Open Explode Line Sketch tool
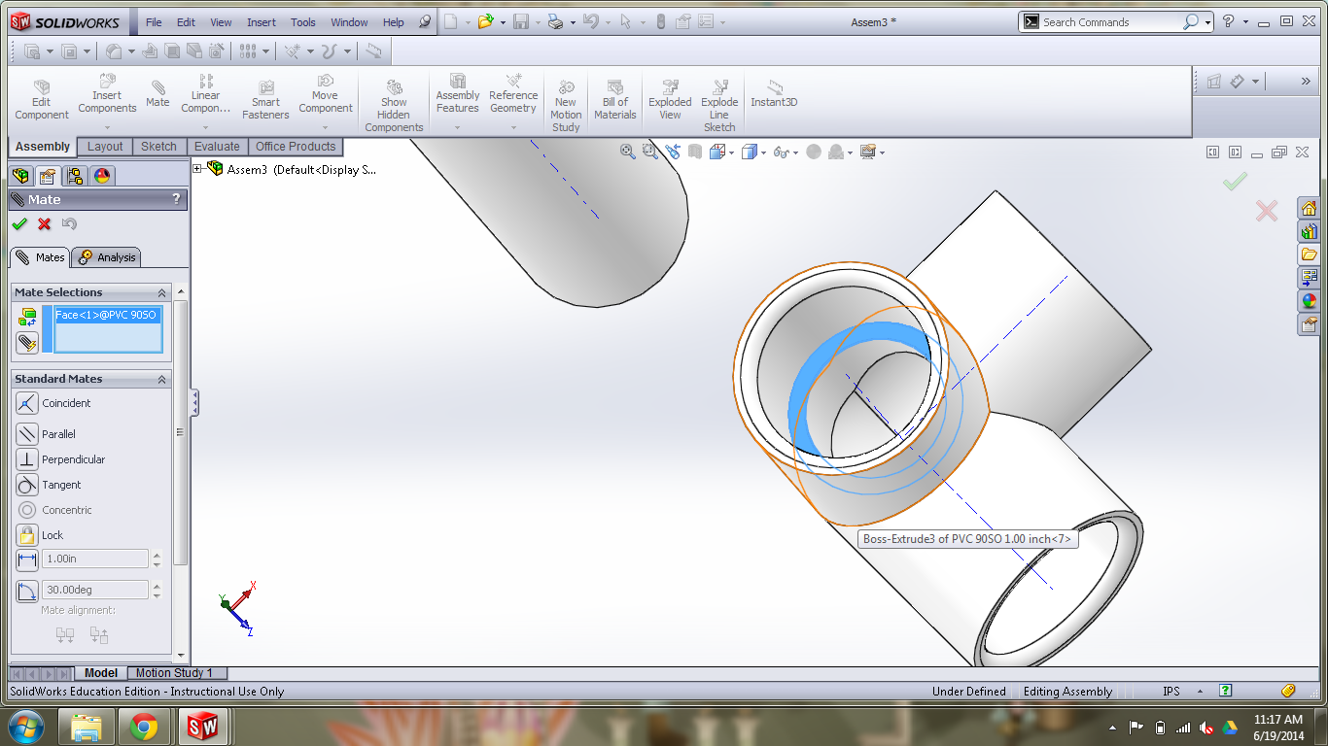This screenshot has height=746, width=1328. 719,106
